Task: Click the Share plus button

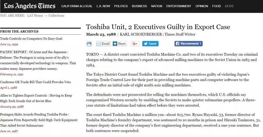Action: (x=119, y=44)
